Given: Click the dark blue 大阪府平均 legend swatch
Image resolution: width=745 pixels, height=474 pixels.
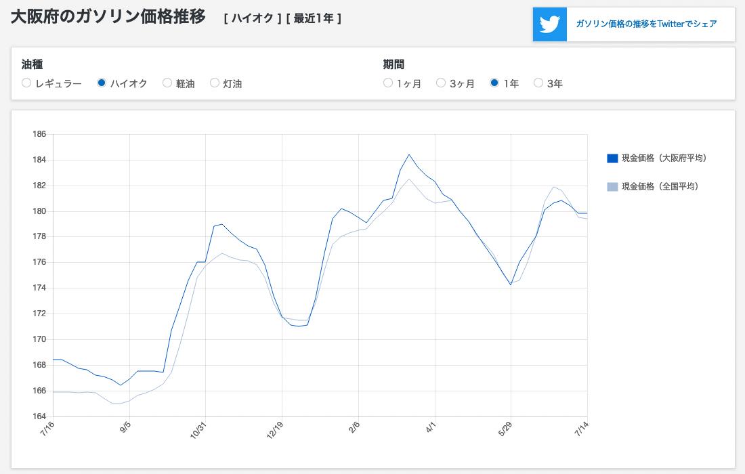Looking at the screenshot, I should tap(612, 158).
